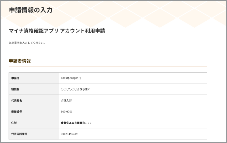Select the phone number "00123456789"

tap(69, 134)
